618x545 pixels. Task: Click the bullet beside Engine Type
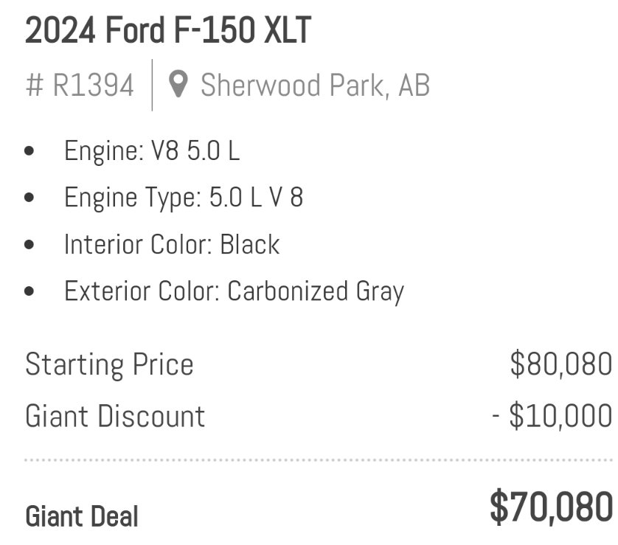coord(29,198)
